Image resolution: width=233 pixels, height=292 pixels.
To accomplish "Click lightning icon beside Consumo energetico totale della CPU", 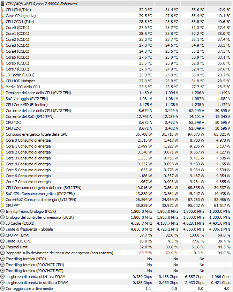I will tap(2, 134).
